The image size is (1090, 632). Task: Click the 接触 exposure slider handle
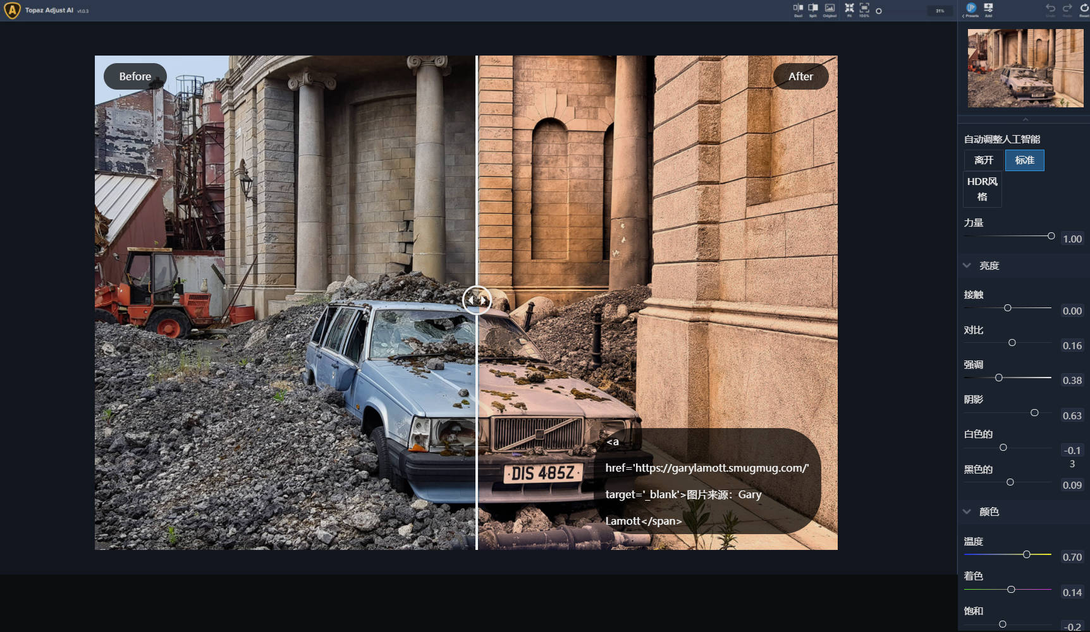1008,308
